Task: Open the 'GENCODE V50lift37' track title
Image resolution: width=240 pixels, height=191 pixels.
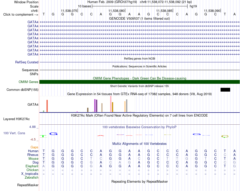Action: (139, 18)
